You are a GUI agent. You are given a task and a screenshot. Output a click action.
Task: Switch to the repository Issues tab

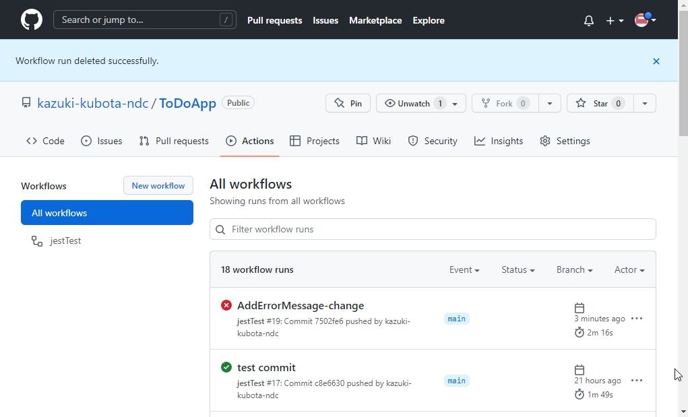(101, 141)
